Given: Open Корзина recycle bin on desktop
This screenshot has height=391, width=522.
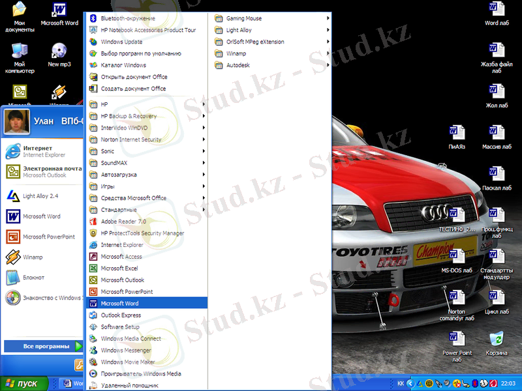Looking at the screenshot, I should [497, 340].
